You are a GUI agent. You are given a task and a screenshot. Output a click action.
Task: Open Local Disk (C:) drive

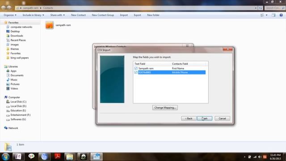[x=18, y=102]
